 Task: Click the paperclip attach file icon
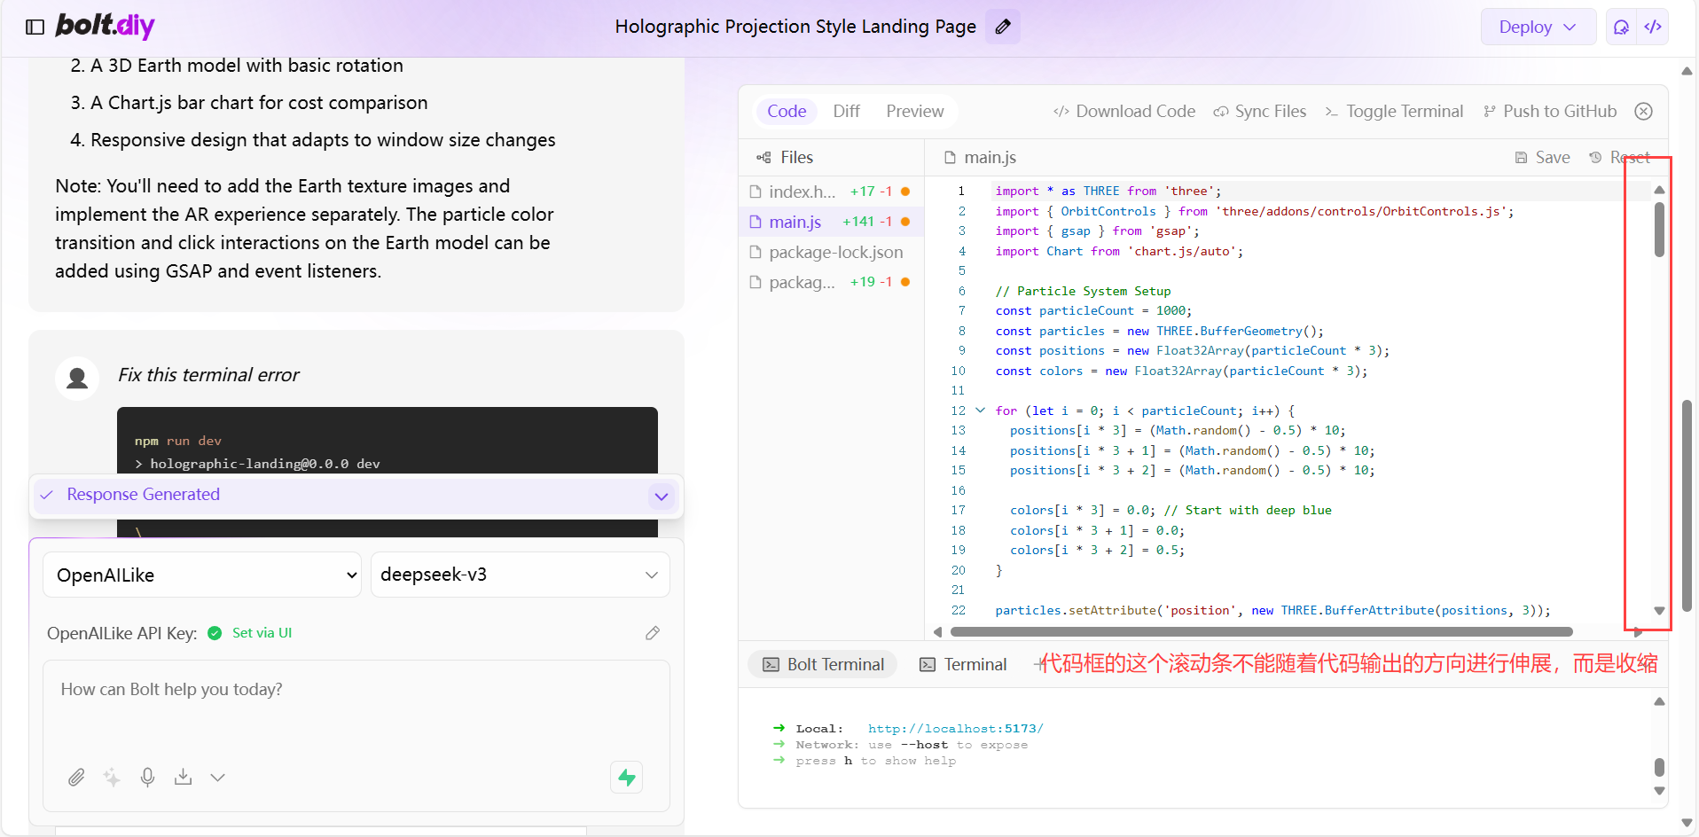[x=76, y=778]
